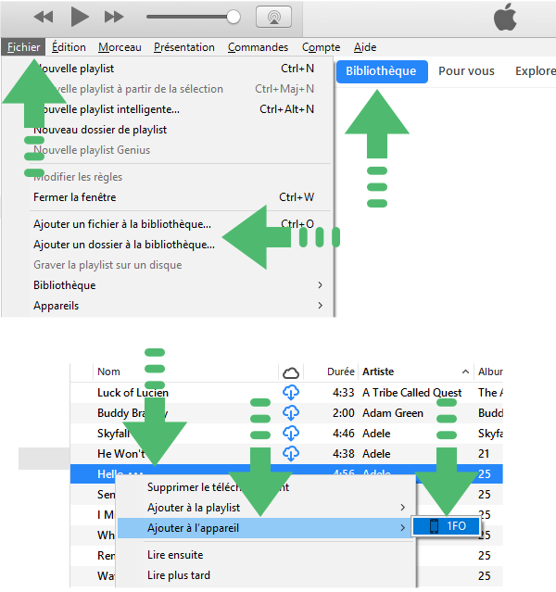This screenshot has width=556, height=592.
Task: Open the Compte menu
Action: point(321,47)
